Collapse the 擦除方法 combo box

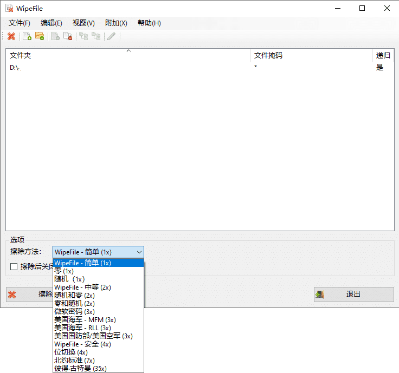coord(139,252)
